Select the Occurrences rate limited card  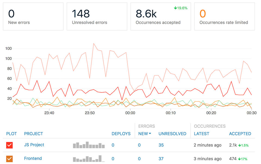coord(224,17)
